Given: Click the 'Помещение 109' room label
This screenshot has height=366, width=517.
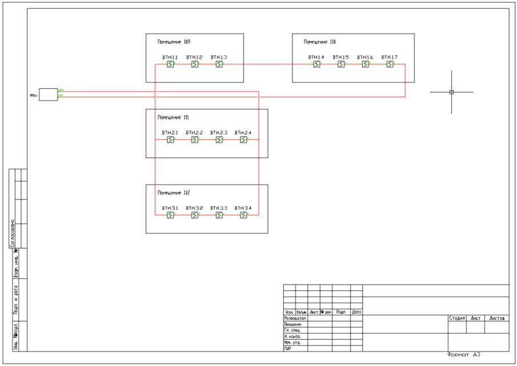Looking at the screenshot, I should [x=174, y=42].
